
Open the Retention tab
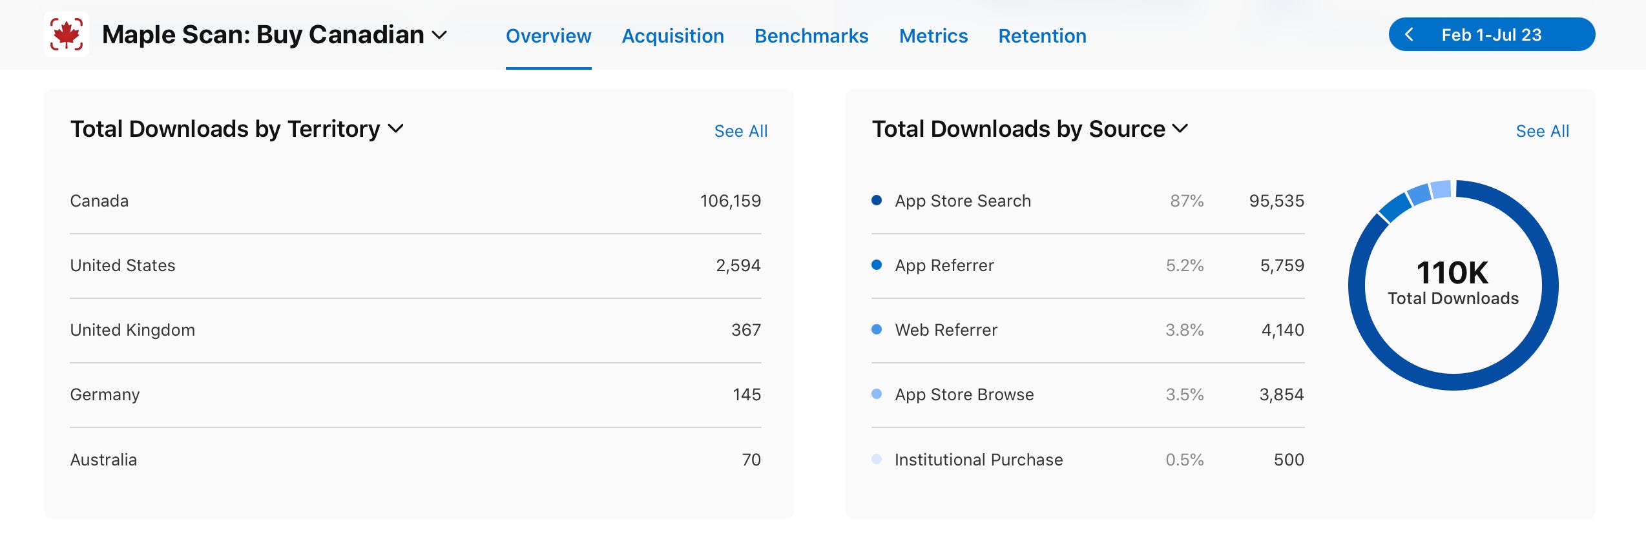[x=1042, y=36]
